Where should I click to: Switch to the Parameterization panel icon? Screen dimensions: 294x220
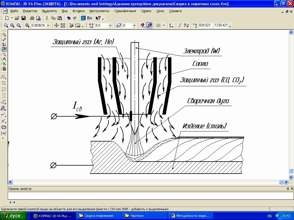[x=4, y=54]
